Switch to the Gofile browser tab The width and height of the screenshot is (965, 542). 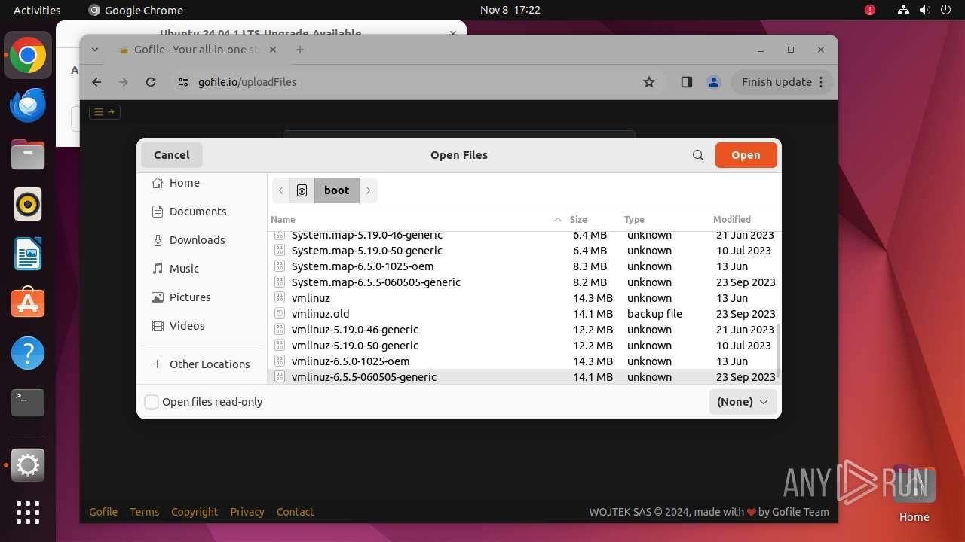click(x=198, y=50)
